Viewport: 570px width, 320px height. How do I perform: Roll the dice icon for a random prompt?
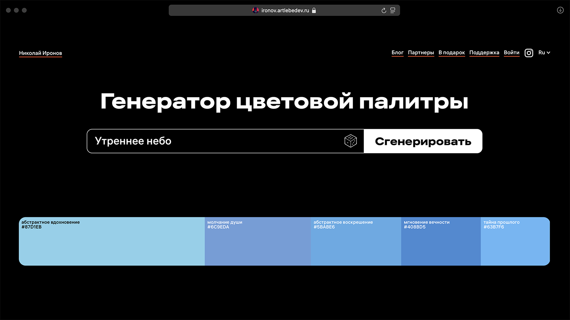click(351, 141)
